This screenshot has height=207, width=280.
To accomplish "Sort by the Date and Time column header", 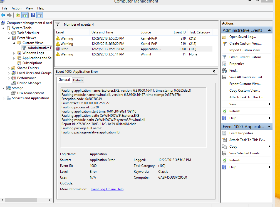I will tap(114, 32).
